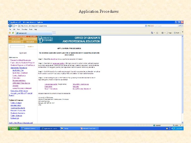The width and height of the screenshot is (191, 143).
Task: Click the Live Search input box
Action: pyautogui.click(x=166, y=26)
